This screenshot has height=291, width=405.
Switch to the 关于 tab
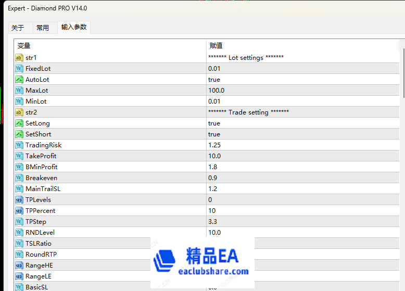point(18,28)
